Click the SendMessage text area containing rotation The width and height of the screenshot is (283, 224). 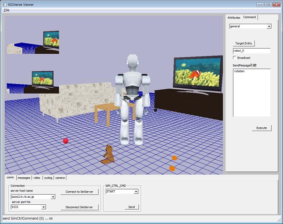tap(251, 92)
